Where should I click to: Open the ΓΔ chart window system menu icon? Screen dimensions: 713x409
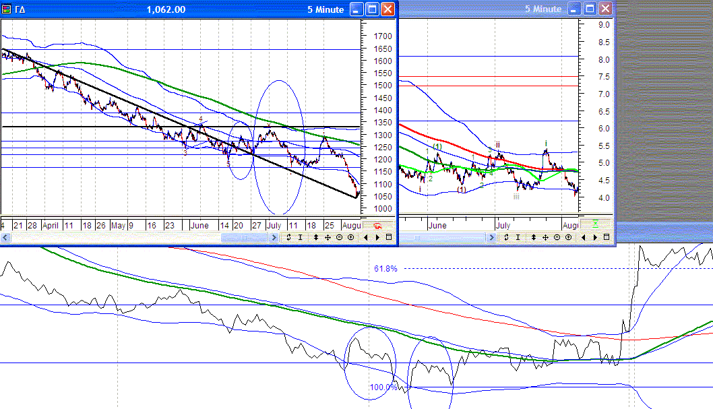6,9
